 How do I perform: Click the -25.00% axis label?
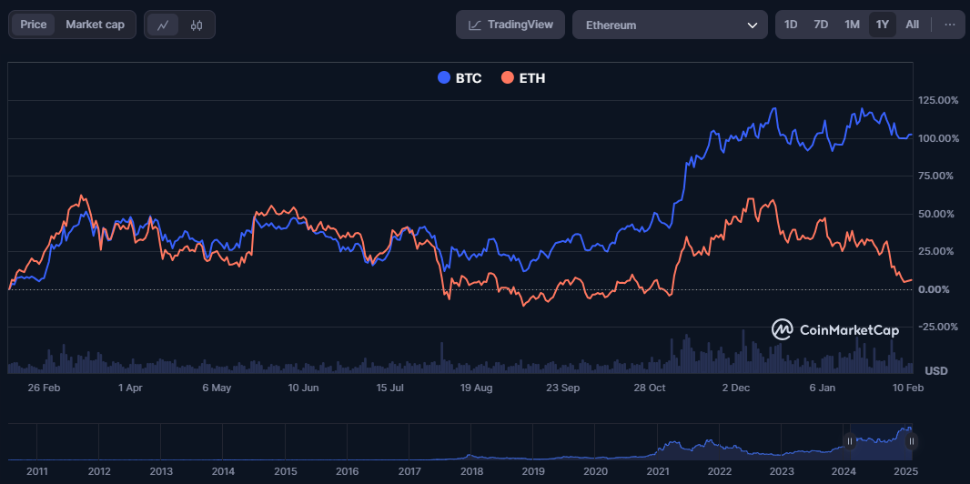point(938,327)
